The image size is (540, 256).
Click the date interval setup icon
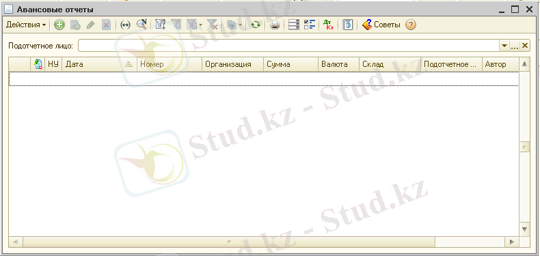pos(125,25)
